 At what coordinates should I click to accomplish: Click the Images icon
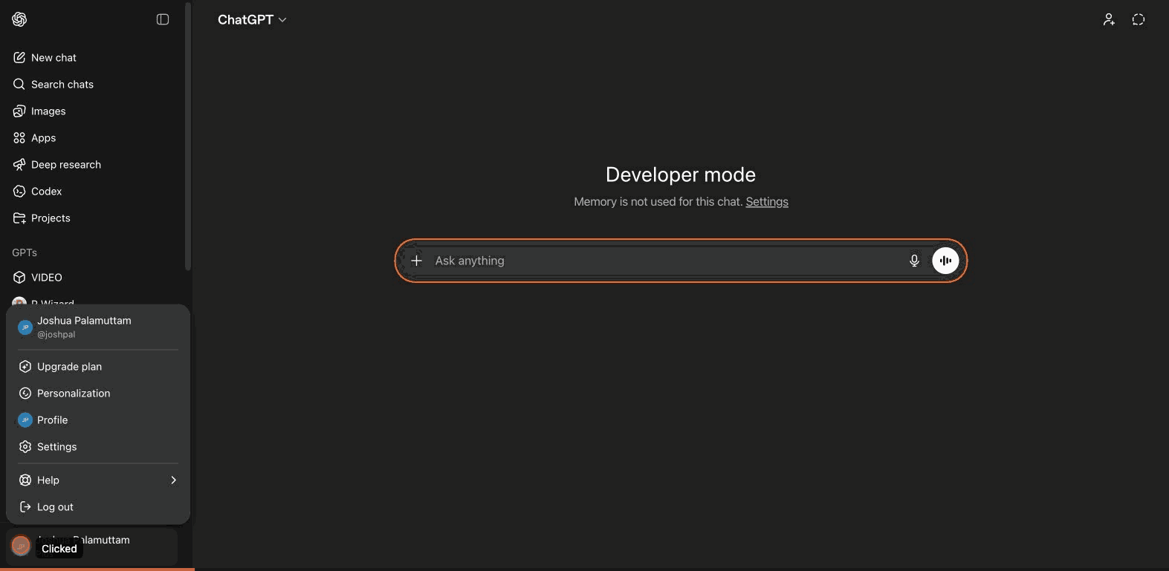[x=19, y=111]
